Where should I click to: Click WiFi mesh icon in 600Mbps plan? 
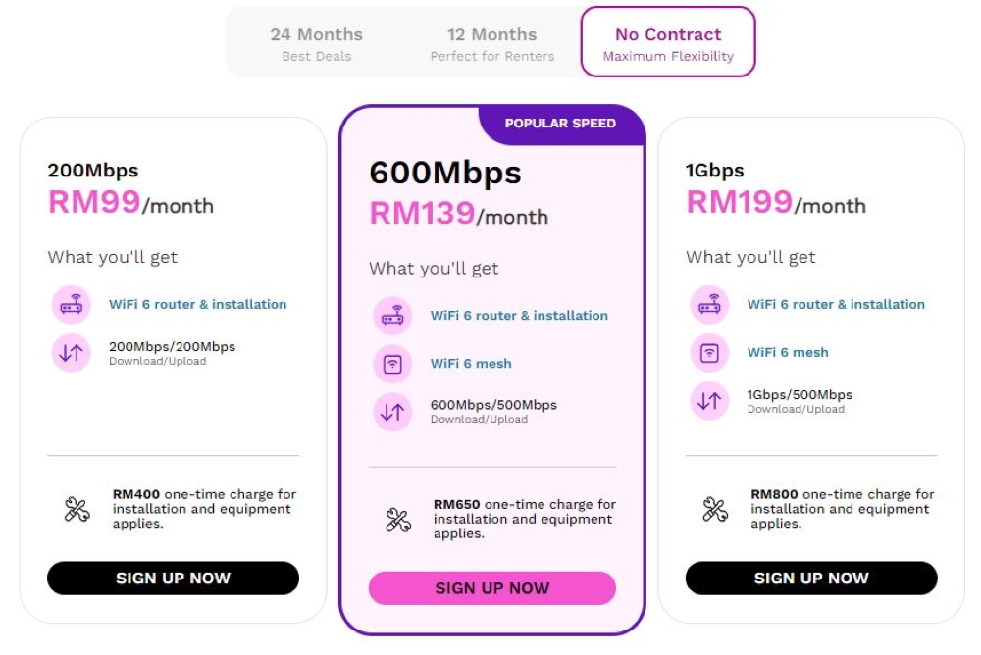pyautogui.click(x=392, y=364)
